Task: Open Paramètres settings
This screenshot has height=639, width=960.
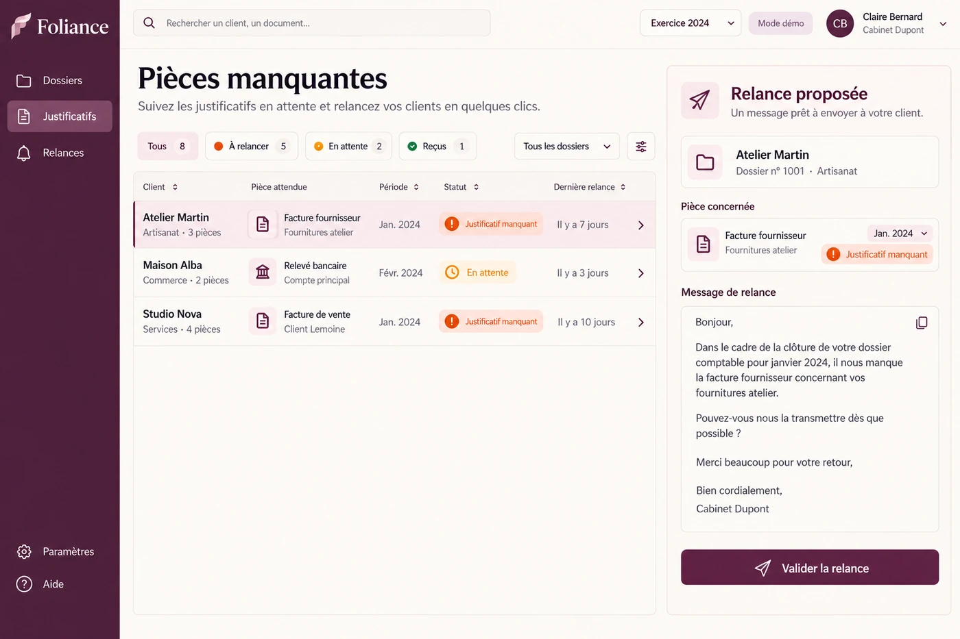Action: [x=60, y=551]
